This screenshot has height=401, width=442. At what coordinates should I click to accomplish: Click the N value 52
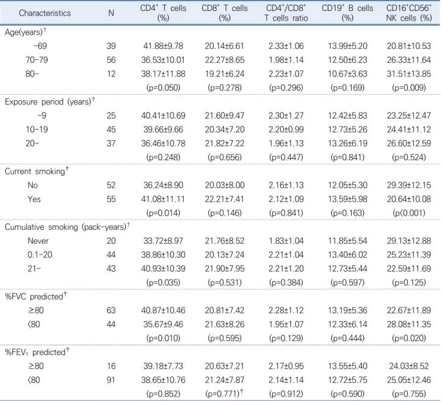click(111, 185)
